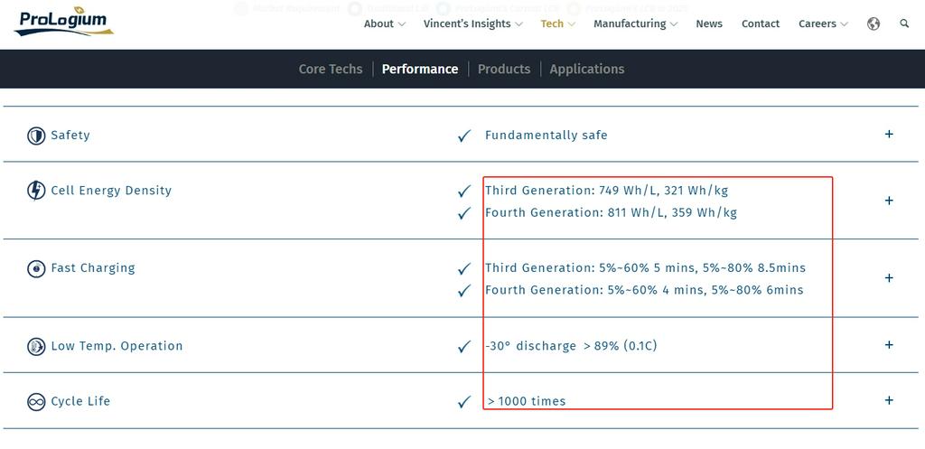Expand the Cycle Life row
The height and width of the screenshot is (449, 925).
pos(889,400)
